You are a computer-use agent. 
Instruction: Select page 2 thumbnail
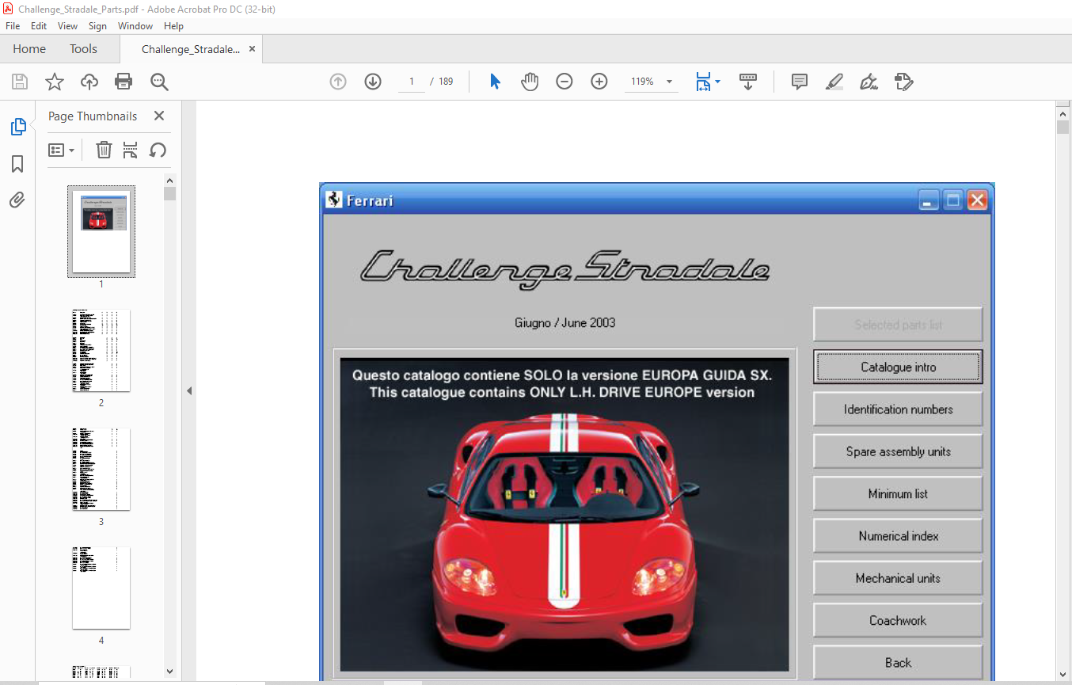click(x=101, y=350)
